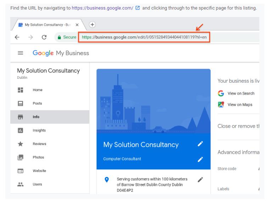
Task: Open a new browser tab with plus button
Action: coord(92,24)
